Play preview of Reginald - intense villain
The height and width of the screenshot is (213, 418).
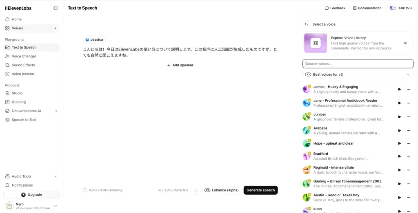coord(399,170)
